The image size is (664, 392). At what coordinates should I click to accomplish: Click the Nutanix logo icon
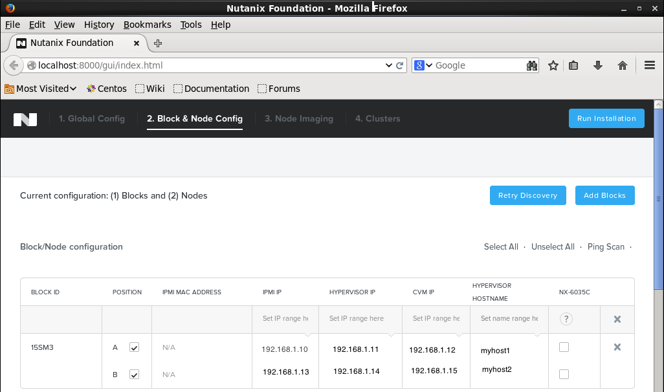pyautogui.click(x=25, y=119)
